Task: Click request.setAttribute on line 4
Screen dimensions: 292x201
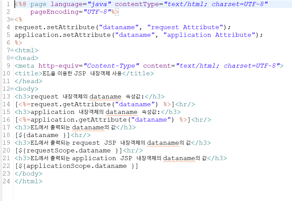Action: tap(55, 27)
